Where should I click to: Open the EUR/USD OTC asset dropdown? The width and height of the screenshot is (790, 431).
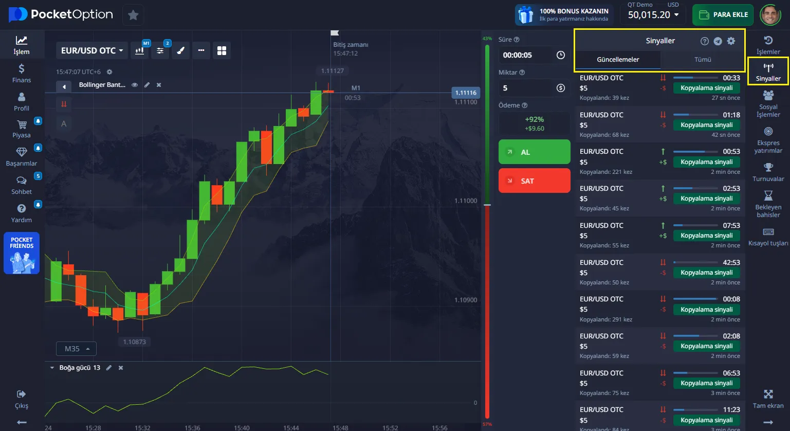(x=92, y=50)
